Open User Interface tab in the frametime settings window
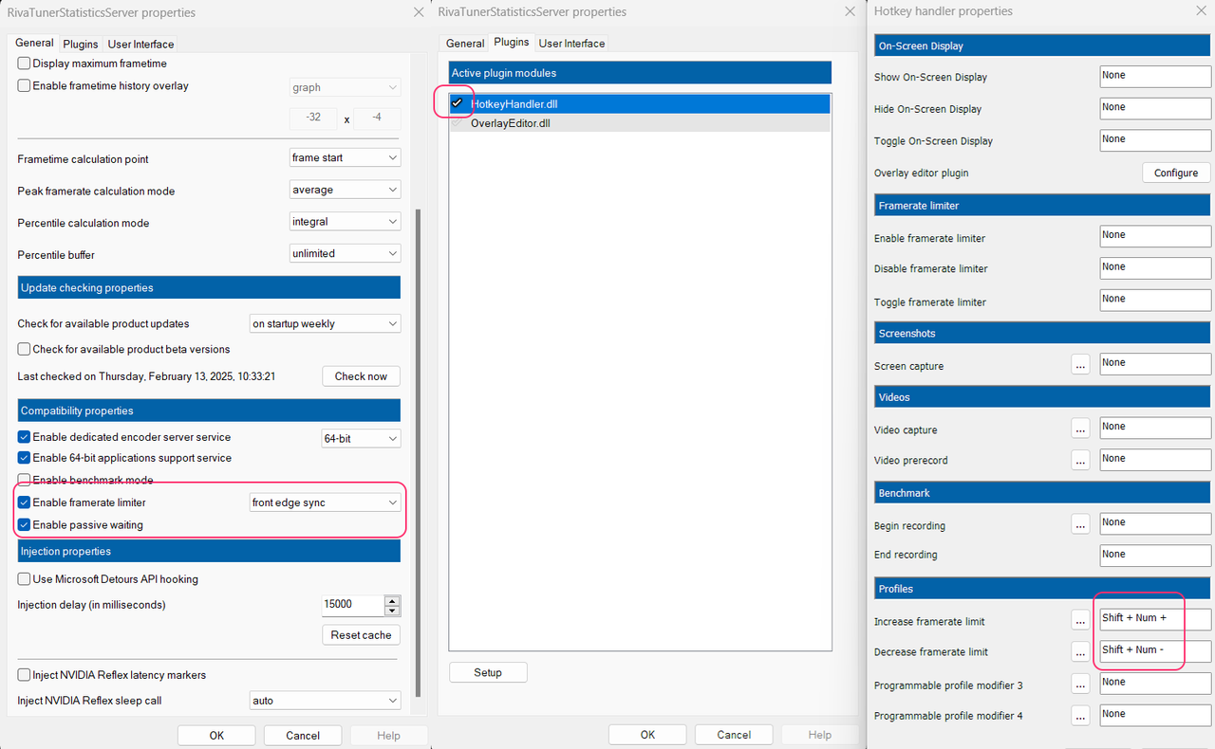Viewport: 1215px width, 749px height. point(140,45)
